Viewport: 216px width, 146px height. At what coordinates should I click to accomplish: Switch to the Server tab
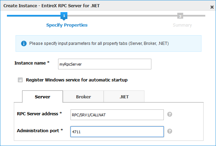click(43, 97)
